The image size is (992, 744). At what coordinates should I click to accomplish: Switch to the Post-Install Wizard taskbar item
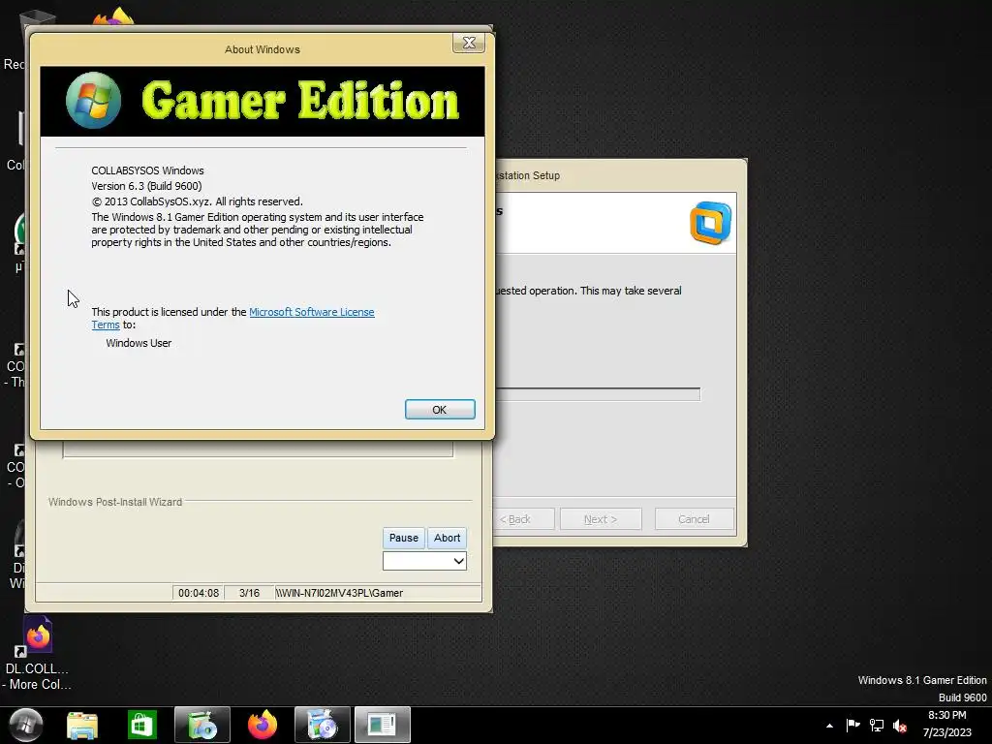382,725
